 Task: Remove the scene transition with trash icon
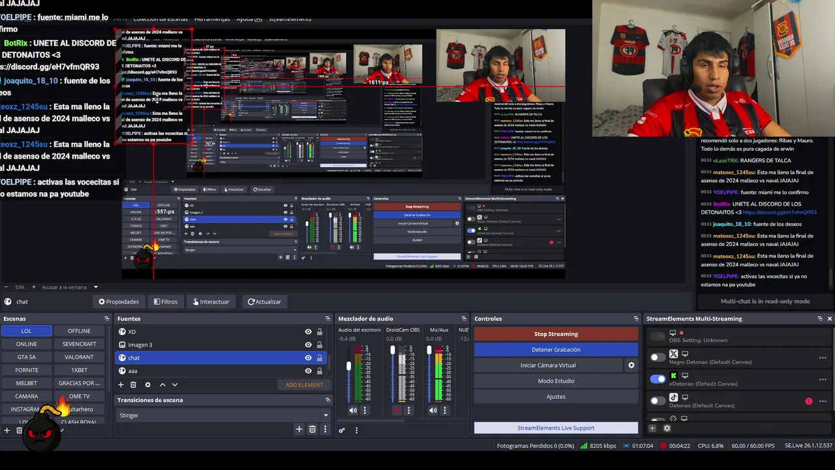312,429
